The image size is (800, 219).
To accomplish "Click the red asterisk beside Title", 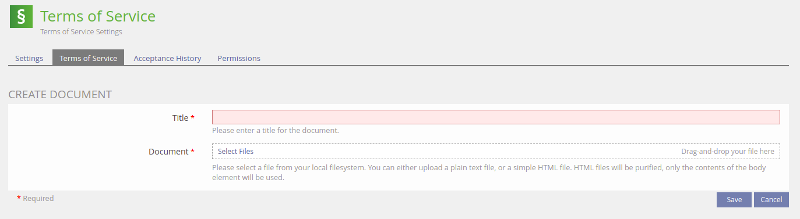I will coord(193,117).
